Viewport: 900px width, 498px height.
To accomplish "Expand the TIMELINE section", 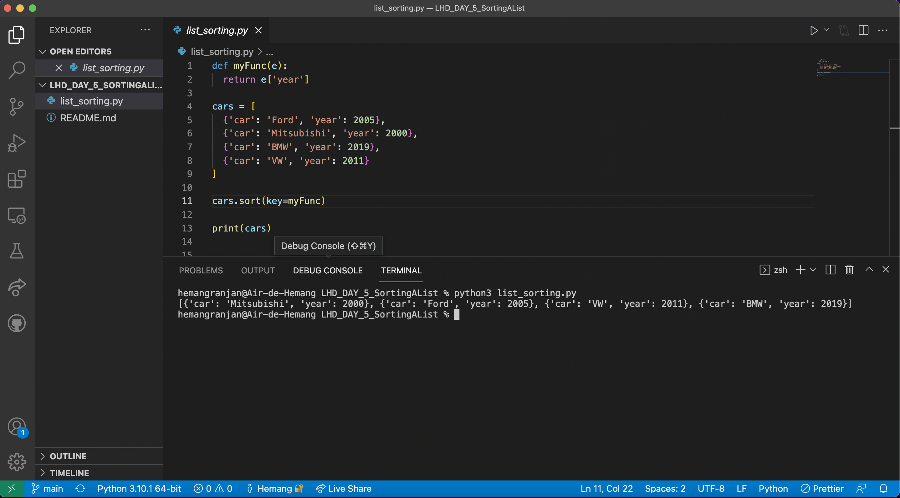I will tap(69, 473).
